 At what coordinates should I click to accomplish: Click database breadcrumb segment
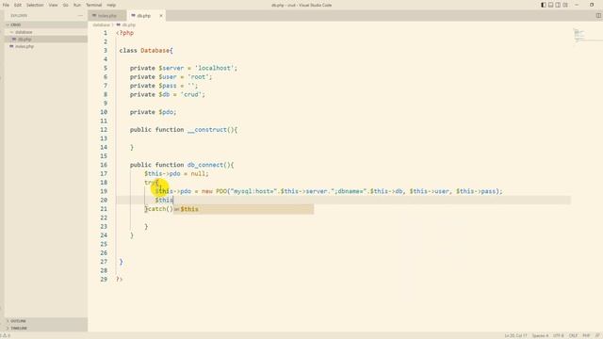pyautogui.click(x=101, y=25)
